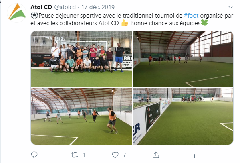Open photo of player in orange bib running

coord(81,116)
